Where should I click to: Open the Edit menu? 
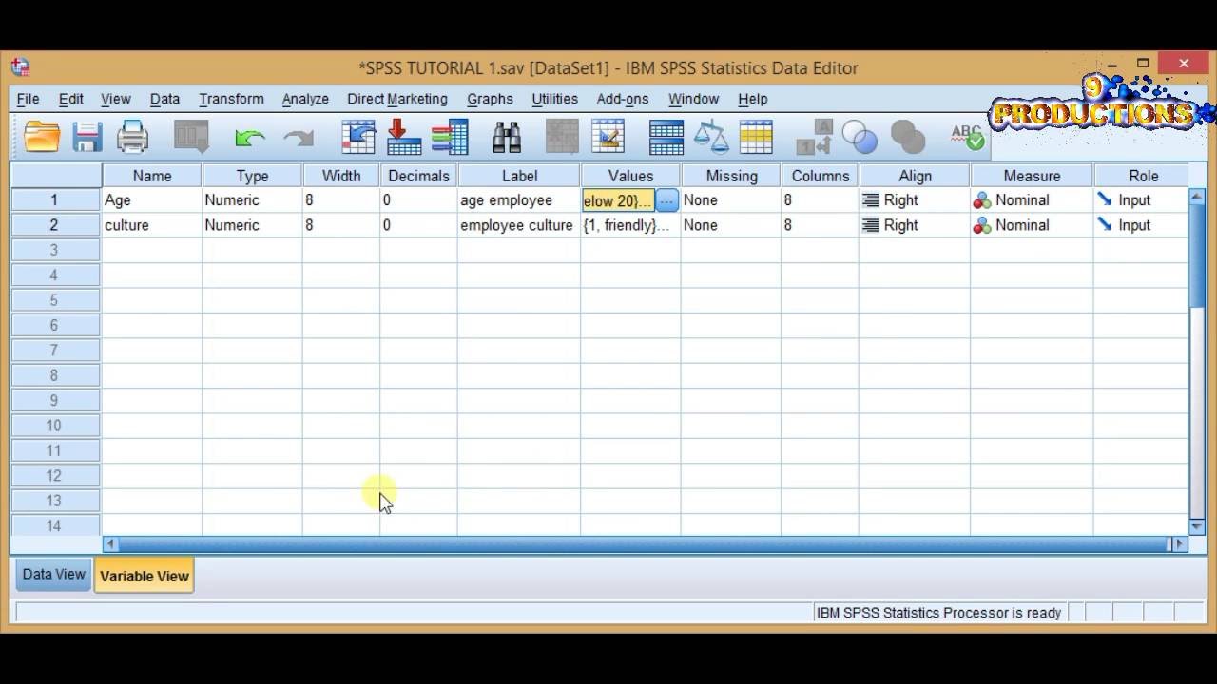coord(70,99)
